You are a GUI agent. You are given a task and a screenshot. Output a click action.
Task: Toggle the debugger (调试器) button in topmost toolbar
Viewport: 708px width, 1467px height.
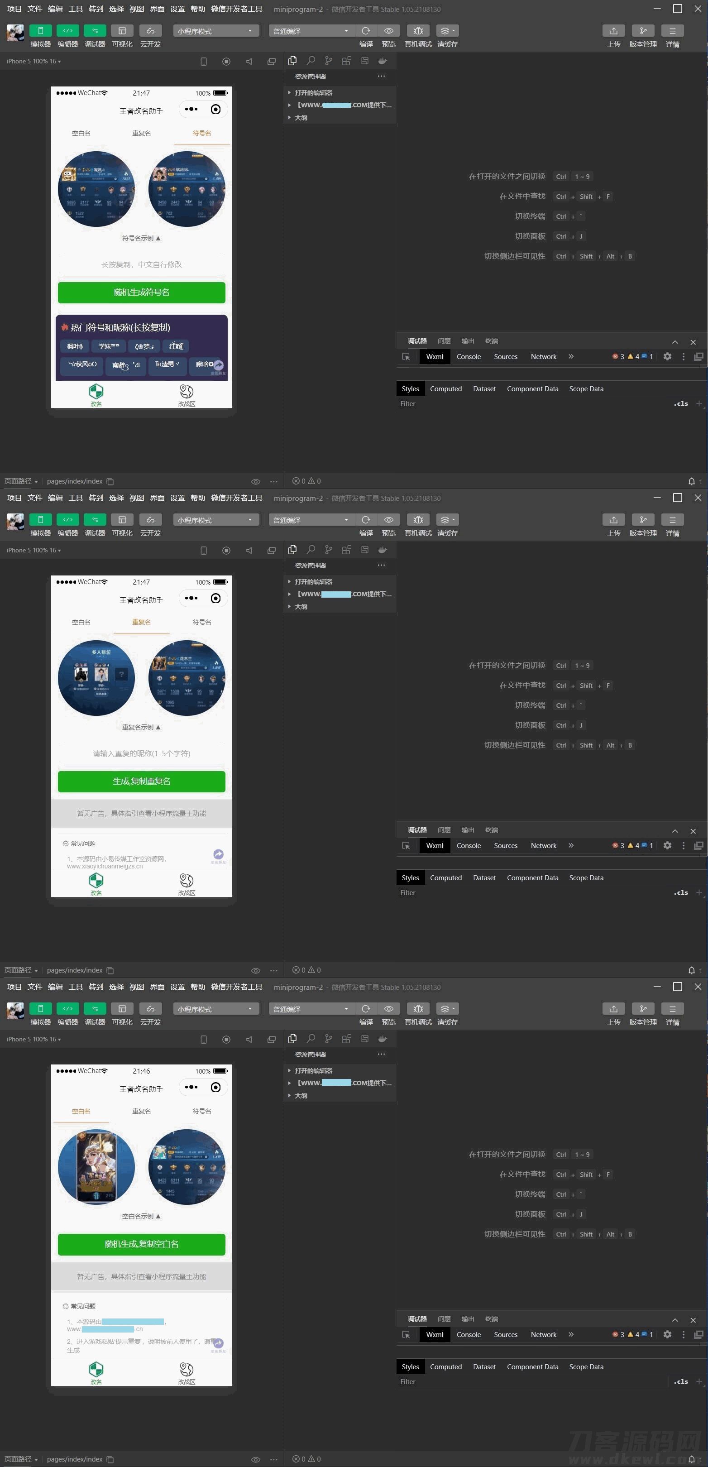95,31
